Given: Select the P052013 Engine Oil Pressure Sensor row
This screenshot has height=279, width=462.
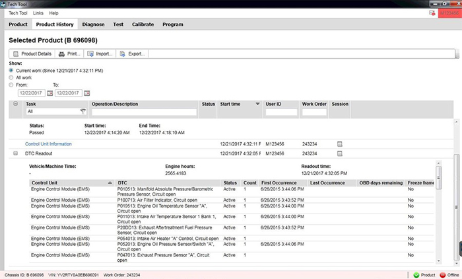Looking at the screenshot, I should [232, 247].
